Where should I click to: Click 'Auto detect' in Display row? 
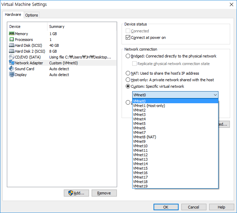59,75
